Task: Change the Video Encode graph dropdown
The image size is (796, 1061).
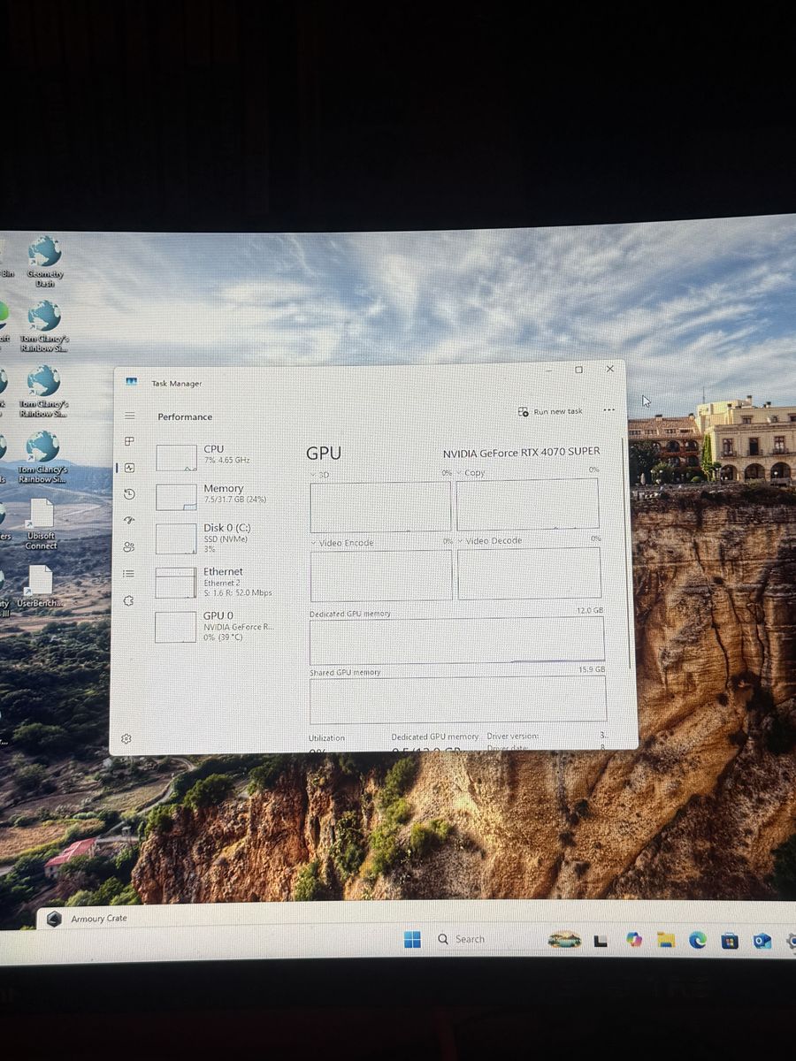Action: (314, 543)
